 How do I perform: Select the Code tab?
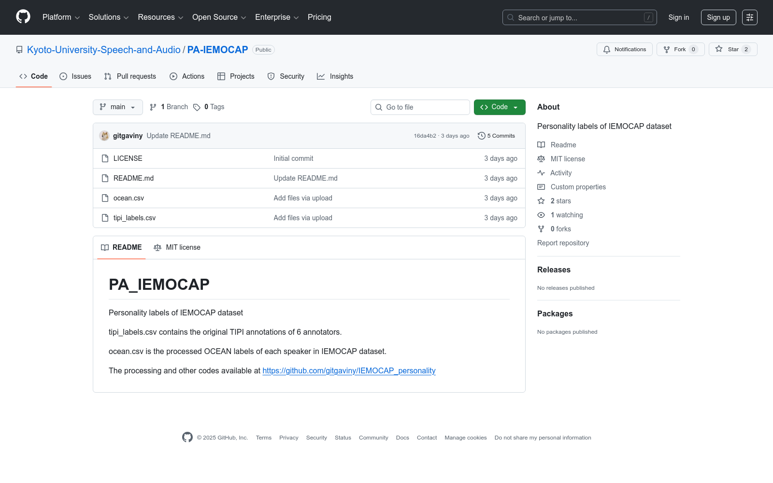click(x=34, y=76)
